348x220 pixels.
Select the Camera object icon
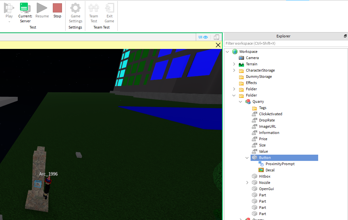(x=241, y=58)
